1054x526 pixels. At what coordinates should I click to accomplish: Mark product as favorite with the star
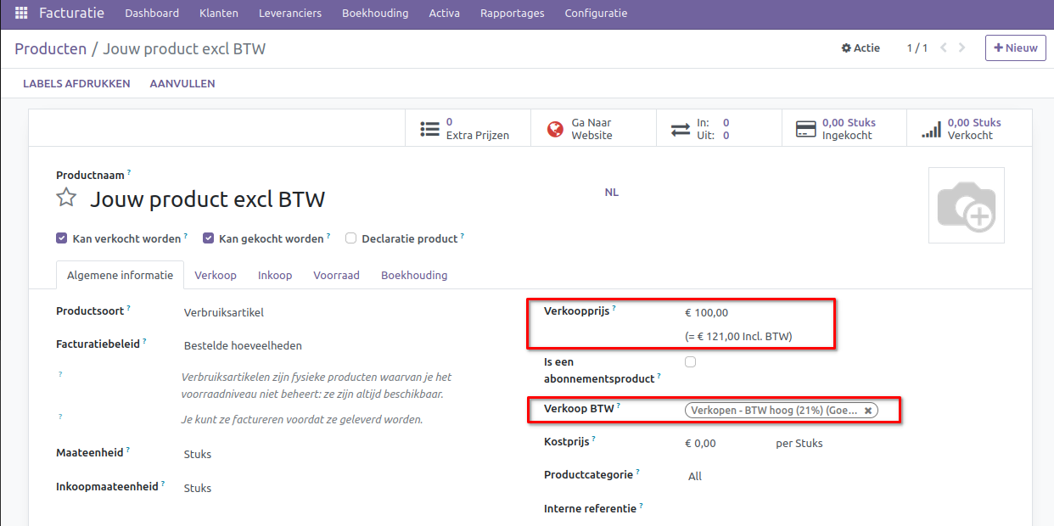[66, 198]
